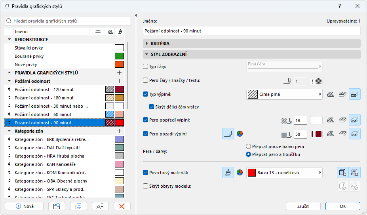Image resolution: width=367 pixels, height=215 pixels.
Task: Collapse PRAVIDLA GRAFICKÝCH STYLŮ group
Action: [10, 73]
